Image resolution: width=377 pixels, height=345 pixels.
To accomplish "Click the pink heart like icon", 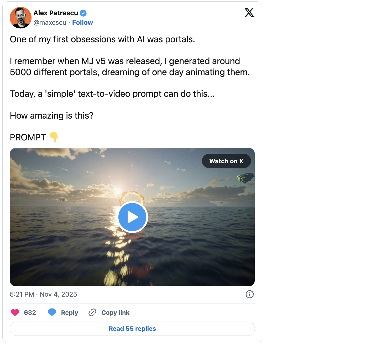I will tap(15, 312).
